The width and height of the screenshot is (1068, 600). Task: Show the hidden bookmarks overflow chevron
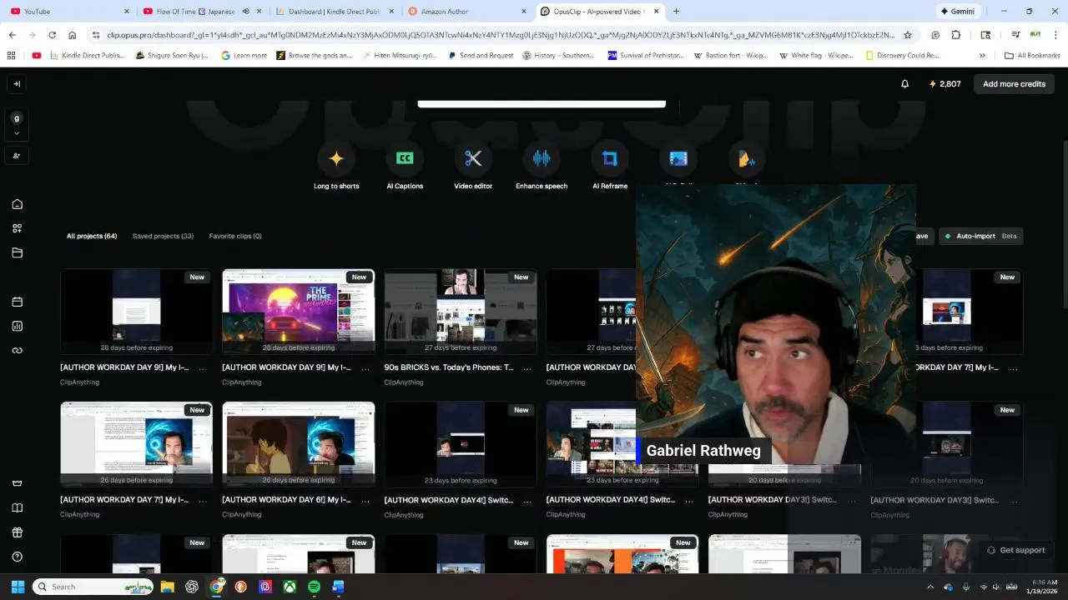(x=982, y=56)
